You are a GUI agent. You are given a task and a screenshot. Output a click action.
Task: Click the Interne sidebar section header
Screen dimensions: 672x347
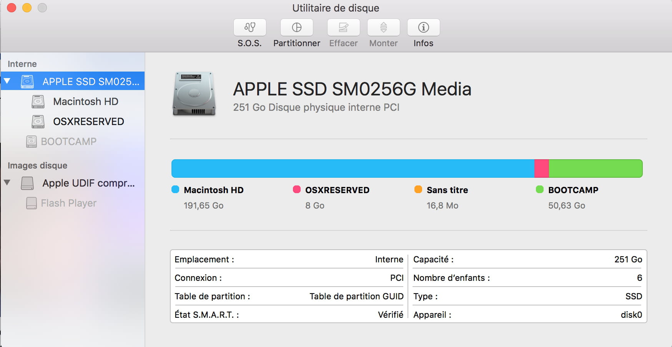(x=22, y=64)
